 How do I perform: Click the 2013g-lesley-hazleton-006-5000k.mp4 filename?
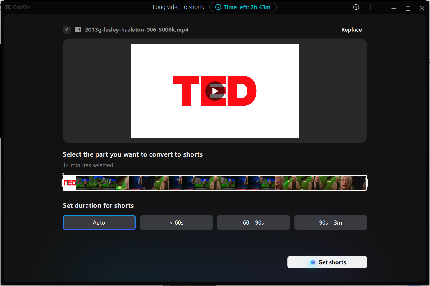pos(137,30)
